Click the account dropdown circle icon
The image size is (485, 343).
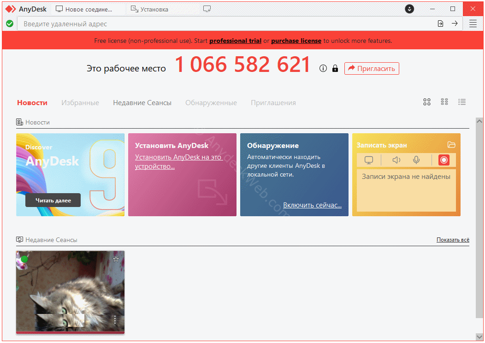409,9
